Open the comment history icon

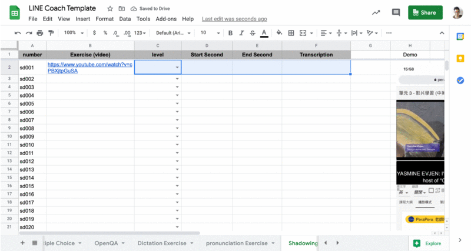click(396, 12)
